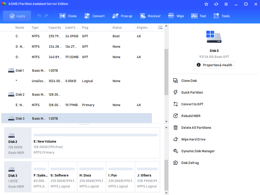Select Disk 2 in the list

coord(77,95)
